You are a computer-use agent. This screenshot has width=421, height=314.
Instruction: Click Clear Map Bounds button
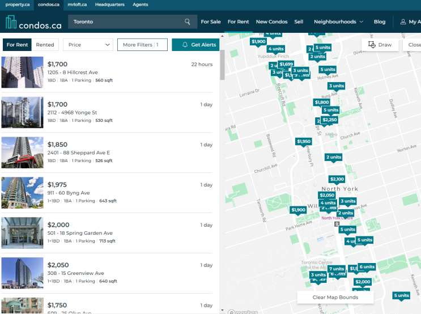pyautogui.click(x=335, y=298)
